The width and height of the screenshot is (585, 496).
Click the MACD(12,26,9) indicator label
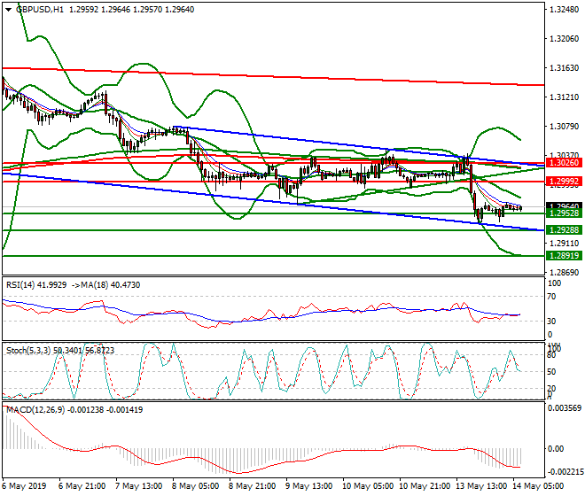coord(74,410)
